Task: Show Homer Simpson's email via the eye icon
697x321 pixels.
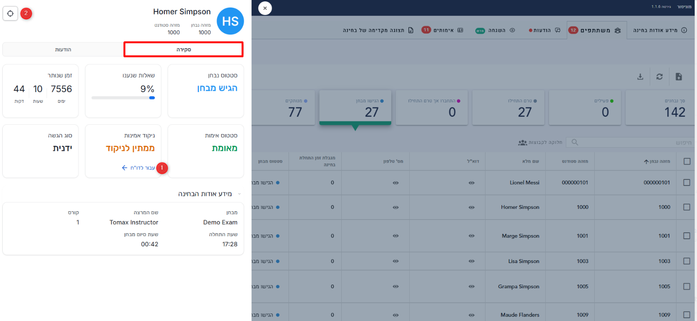Action: pyautogui.click(x=472, y=207)
